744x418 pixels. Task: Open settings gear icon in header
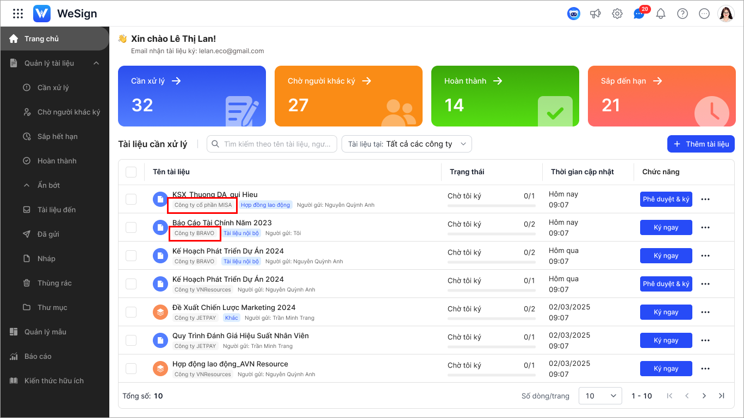click(x=617, y=14)
